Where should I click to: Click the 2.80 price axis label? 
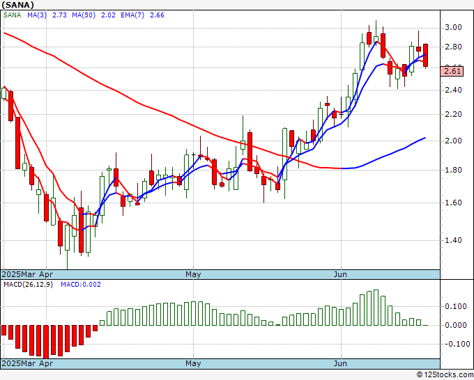click(454, 47)
